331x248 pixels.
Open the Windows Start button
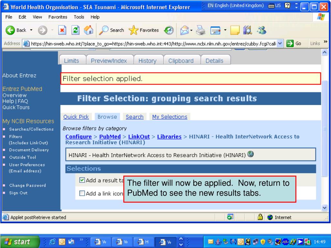20,242
